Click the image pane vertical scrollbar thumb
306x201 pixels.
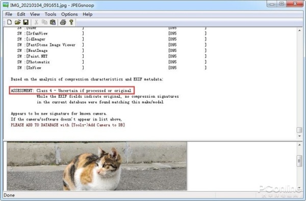pyautogui.click(x=299, y=161)
